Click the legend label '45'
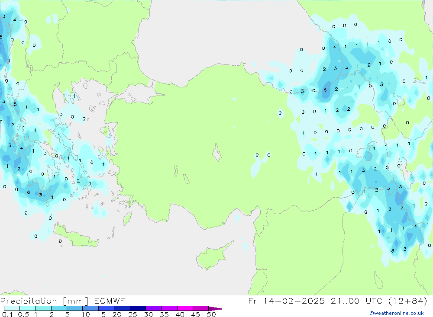The width and height of the screenshot is (433, 317). (196, 314)
